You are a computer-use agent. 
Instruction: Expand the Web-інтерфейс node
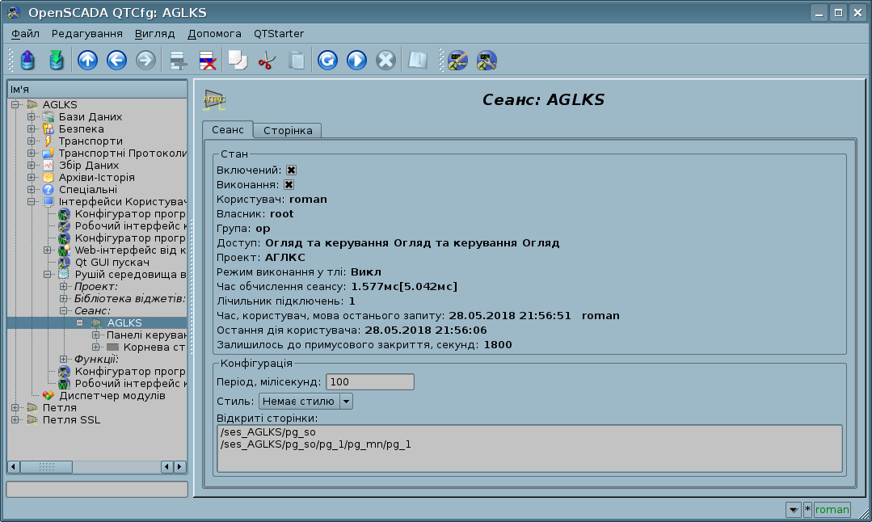(x=48, y=250)
